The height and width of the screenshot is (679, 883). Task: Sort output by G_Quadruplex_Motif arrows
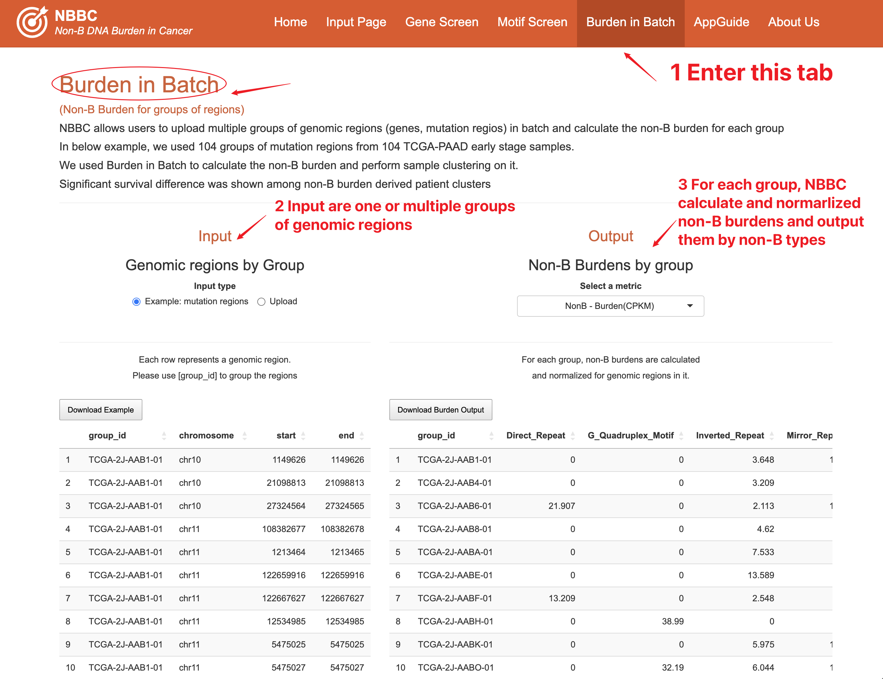coord(681,436)
